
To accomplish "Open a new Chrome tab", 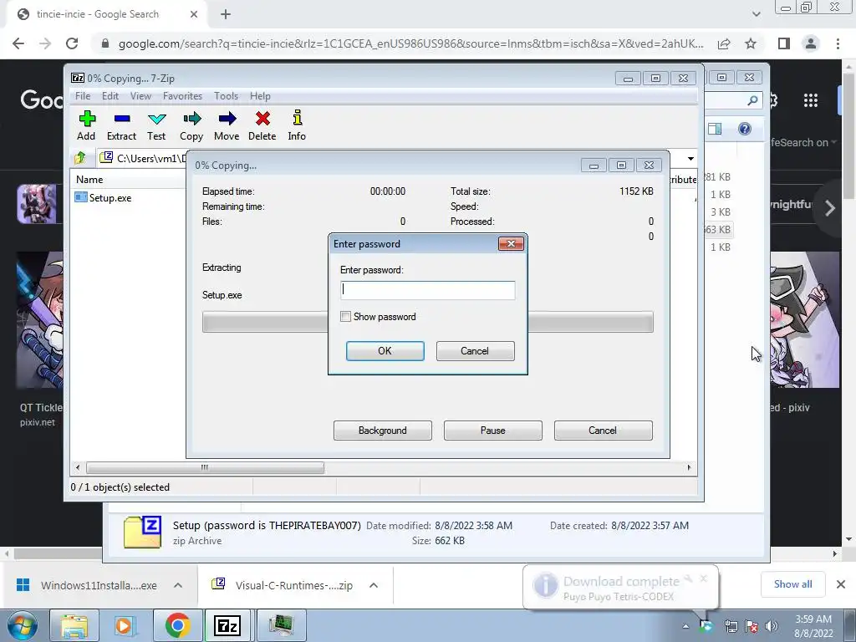I will click(x=226, y=14).
